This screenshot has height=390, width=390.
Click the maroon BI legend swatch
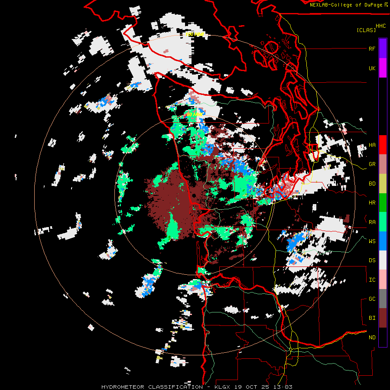point(383,318)
